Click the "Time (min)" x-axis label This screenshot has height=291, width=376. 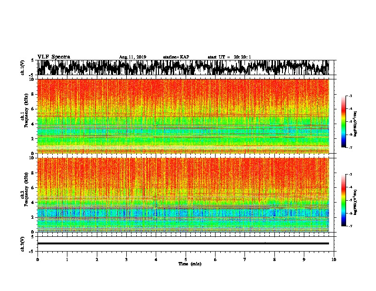coord(190,264)
